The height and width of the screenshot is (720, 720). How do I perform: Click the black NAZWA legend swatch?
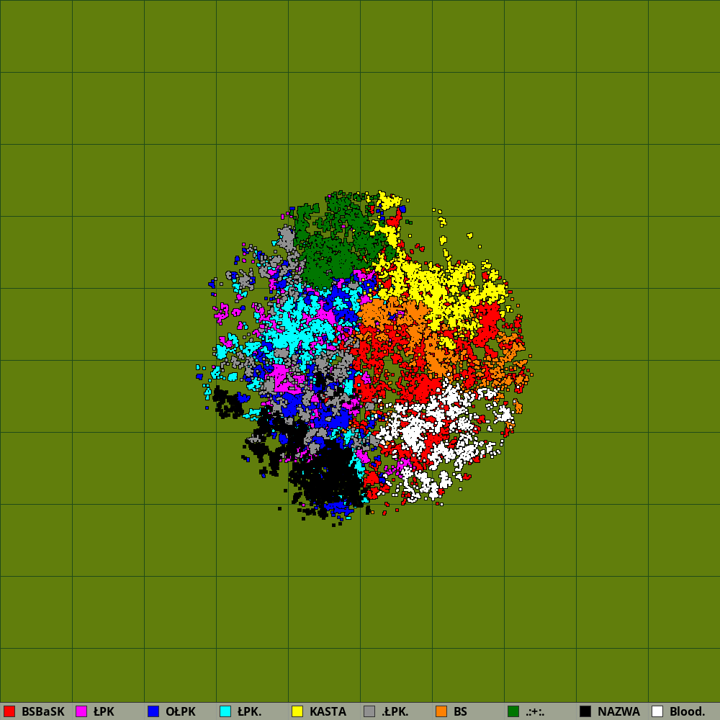point(585,711)
